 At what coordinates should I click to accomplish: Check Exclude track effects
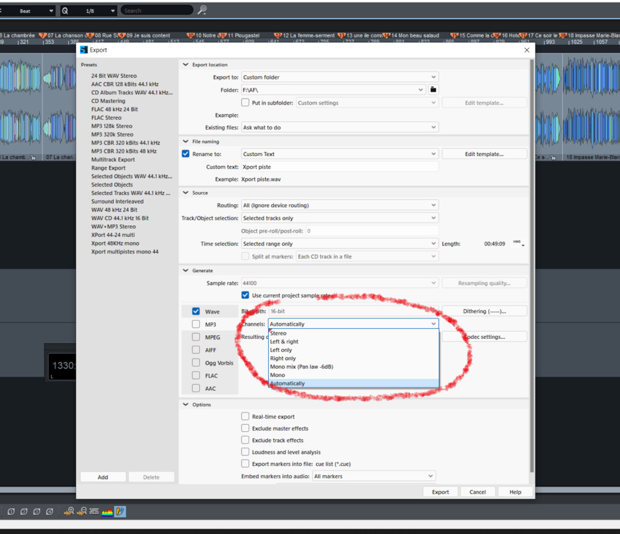pos(245,440)
